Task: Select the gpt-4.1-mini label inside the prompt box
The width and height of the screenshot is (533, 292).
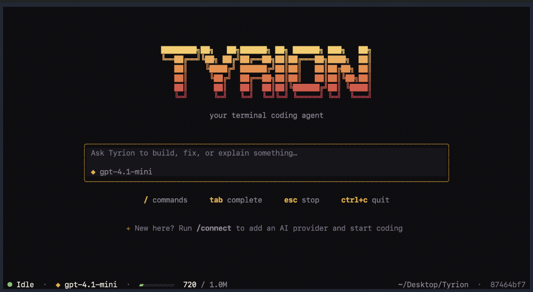Action: (126, 172)
